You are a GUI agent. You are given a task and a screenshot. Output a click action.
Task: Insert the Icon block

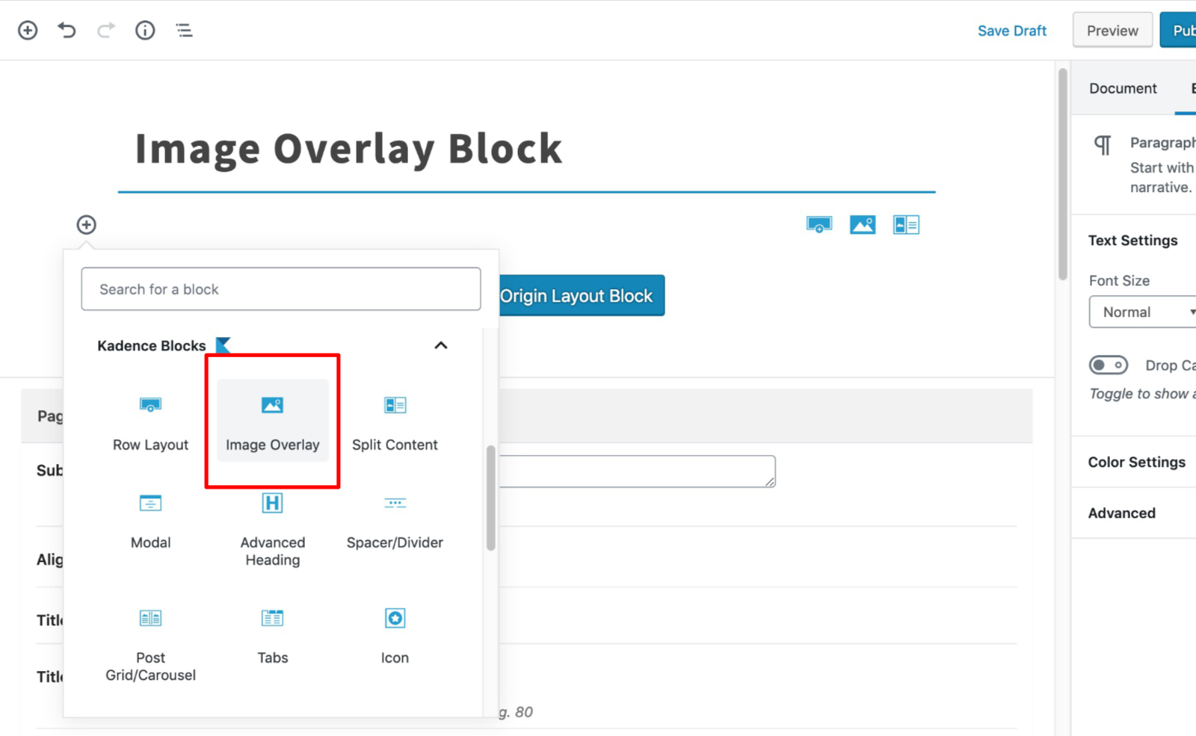(x=395, y=636)
